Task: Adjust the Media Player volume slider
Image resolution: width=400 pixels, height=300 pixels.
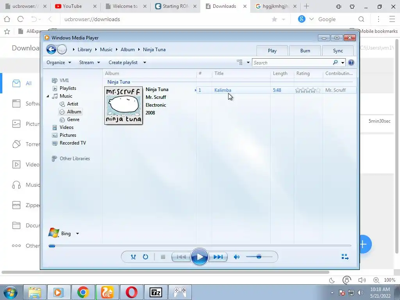Action: pos(259,257)
